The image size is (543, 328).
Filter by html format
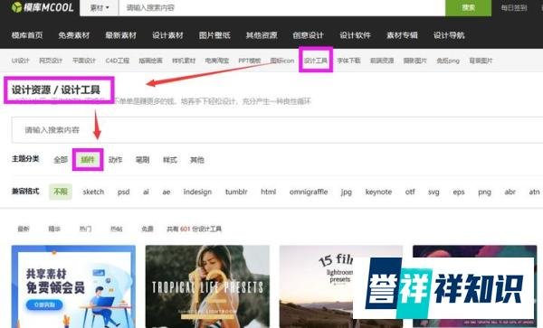[269, 192]
